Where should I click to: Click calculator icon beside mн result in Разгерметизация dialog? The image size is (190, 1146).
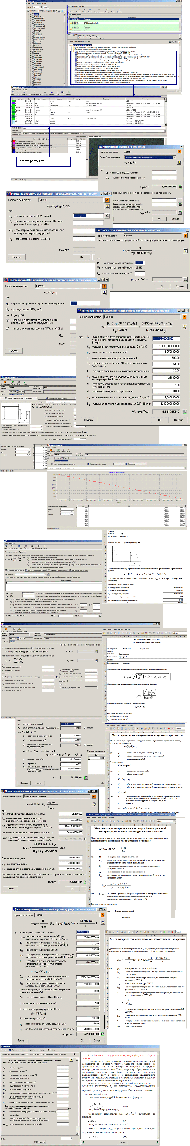(x=180, y=187)
